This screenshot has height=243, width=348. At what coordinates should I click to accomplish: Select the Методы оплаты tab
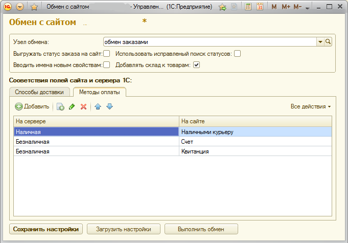(100, 92)
